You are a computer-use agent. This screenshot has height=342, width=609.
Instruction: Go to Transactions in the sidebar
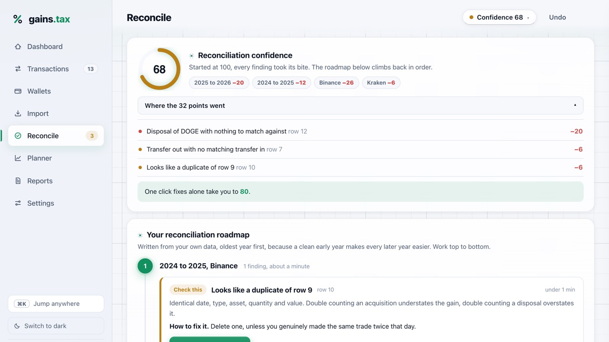pyautogui.click(x=56, y=69)
